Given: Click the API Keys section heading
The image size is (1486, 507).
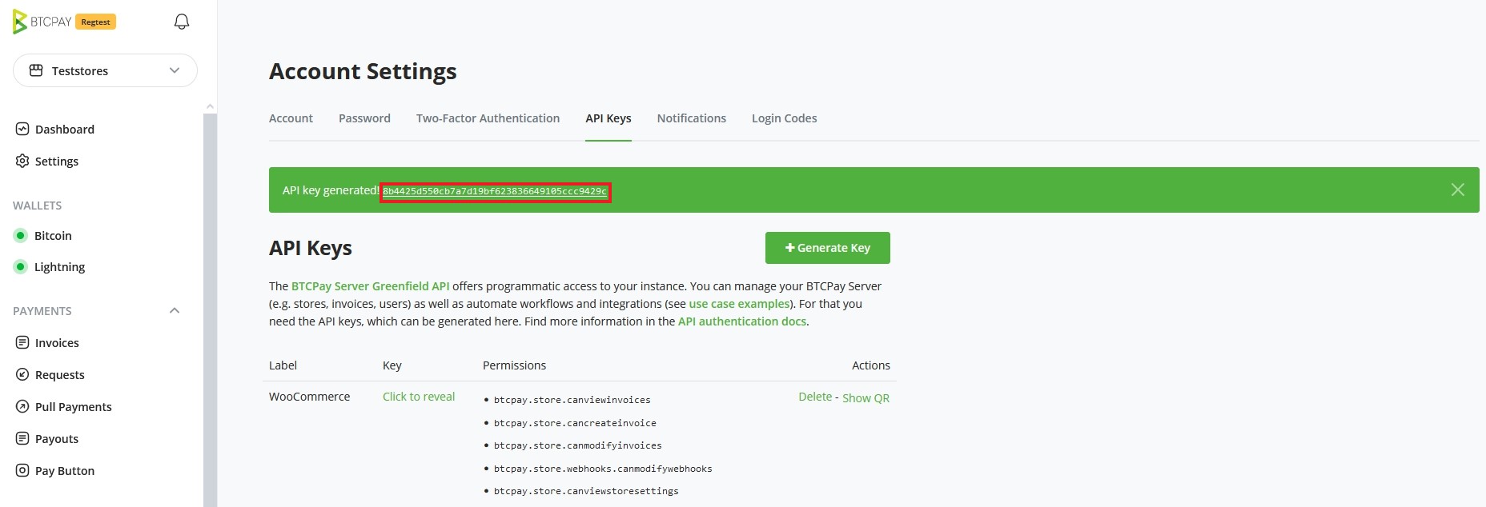Looking at the screenshot, I should [311, 248].
